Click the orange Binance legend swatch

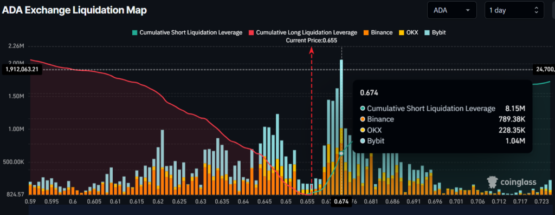point(366,32)
